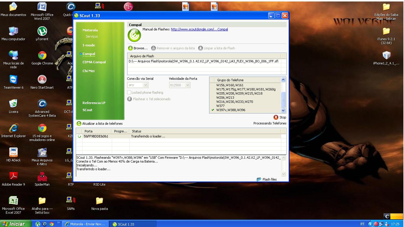Select I-mode in the sidebar

[89, 45]
